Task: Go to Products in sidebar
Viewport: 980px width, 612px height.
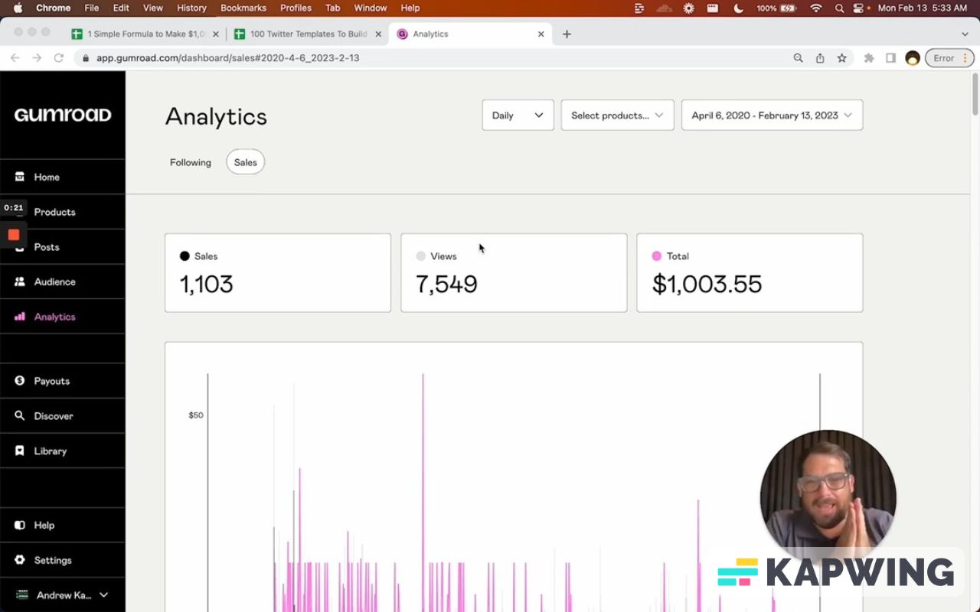Action: pos(62,212)
